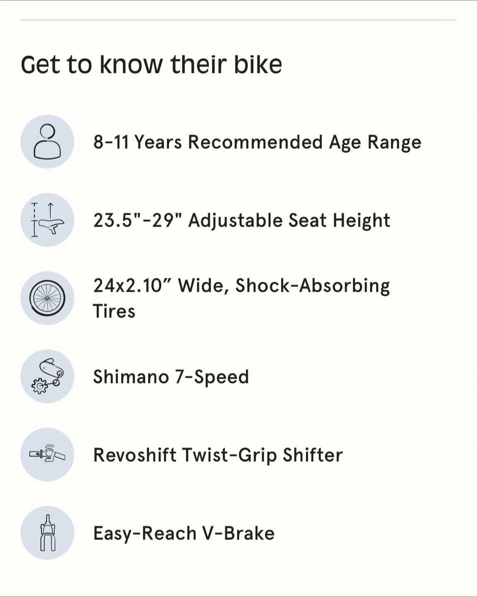477x597 pixels.
Task: Click the '24x2.10" Wide, Shock-Absorbing' line
Action: 241,286
